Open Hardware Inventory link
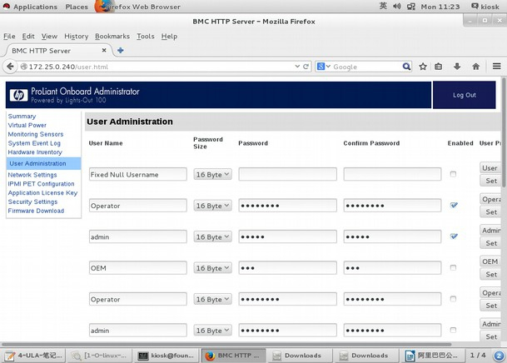507x363 pixels. click(x=35, y=152)
